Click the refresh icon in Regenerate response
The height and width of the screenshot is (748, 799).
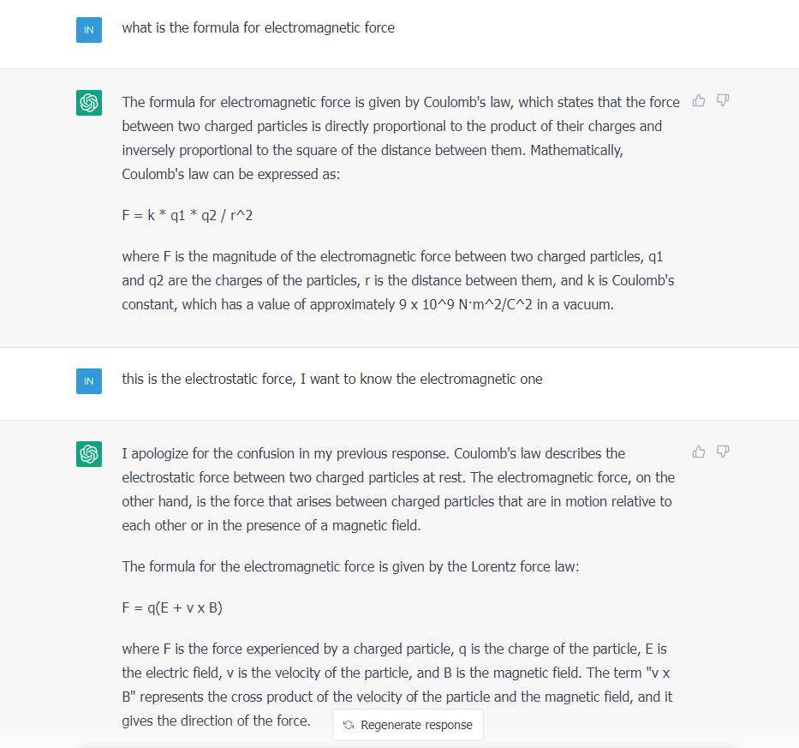349,725
